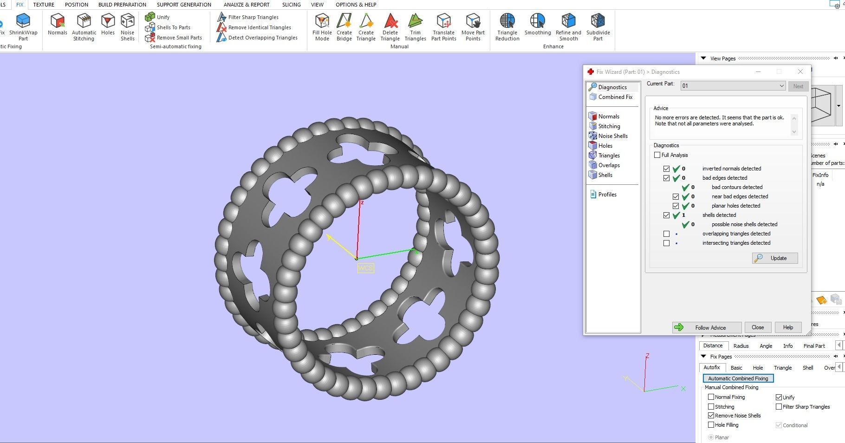
Task: Click the Update diagnostics button
Action: tap(775, 258)
